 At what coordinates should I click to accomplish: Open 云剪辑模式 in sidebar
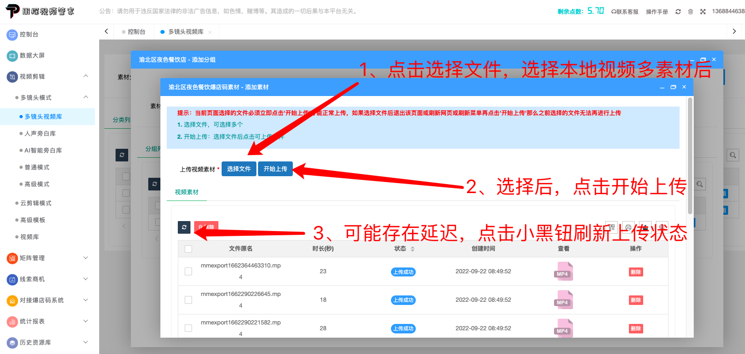(36, 203)
